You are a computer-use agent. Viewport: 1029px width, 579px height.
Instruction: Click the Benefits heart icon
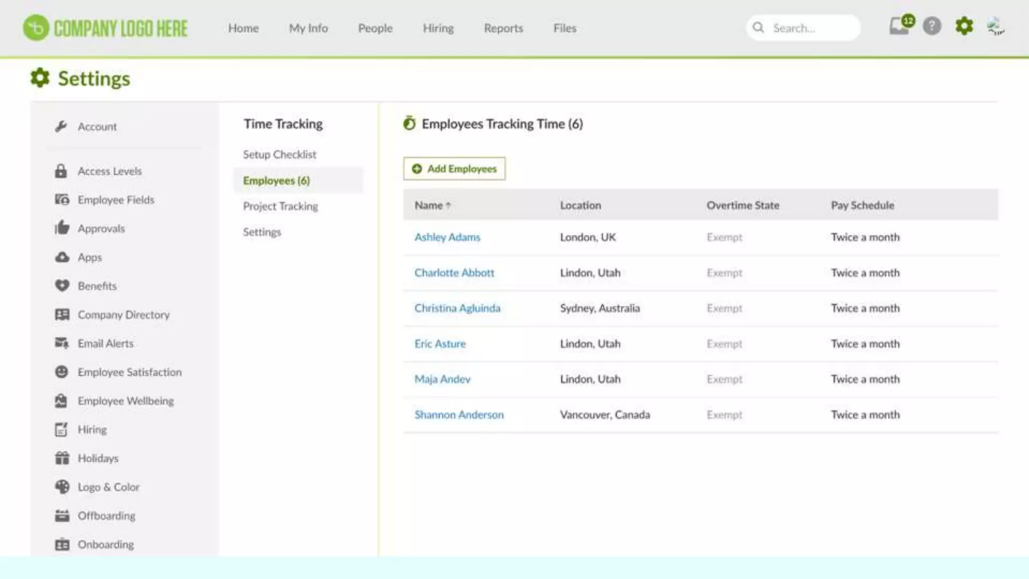(x=61, y=286)
